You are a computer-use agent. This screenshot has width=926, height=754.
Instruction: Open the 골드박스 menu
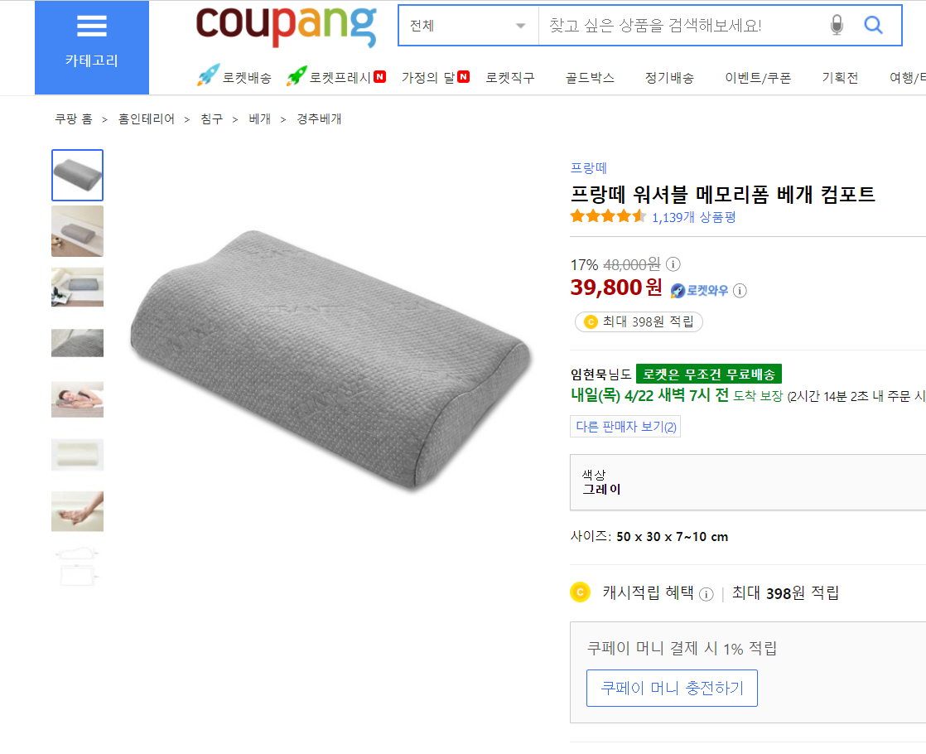click(590, 77)
